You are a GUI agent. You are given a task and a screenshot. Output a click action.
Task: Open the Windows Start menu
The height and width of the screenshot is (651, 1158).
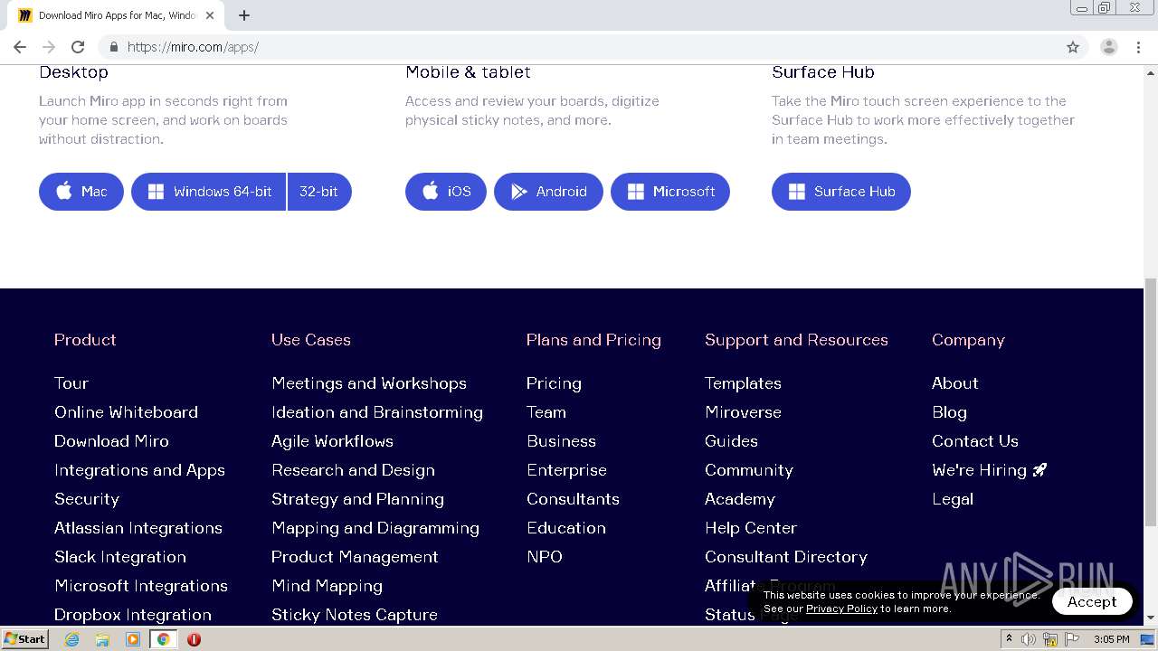coord(25,639)
